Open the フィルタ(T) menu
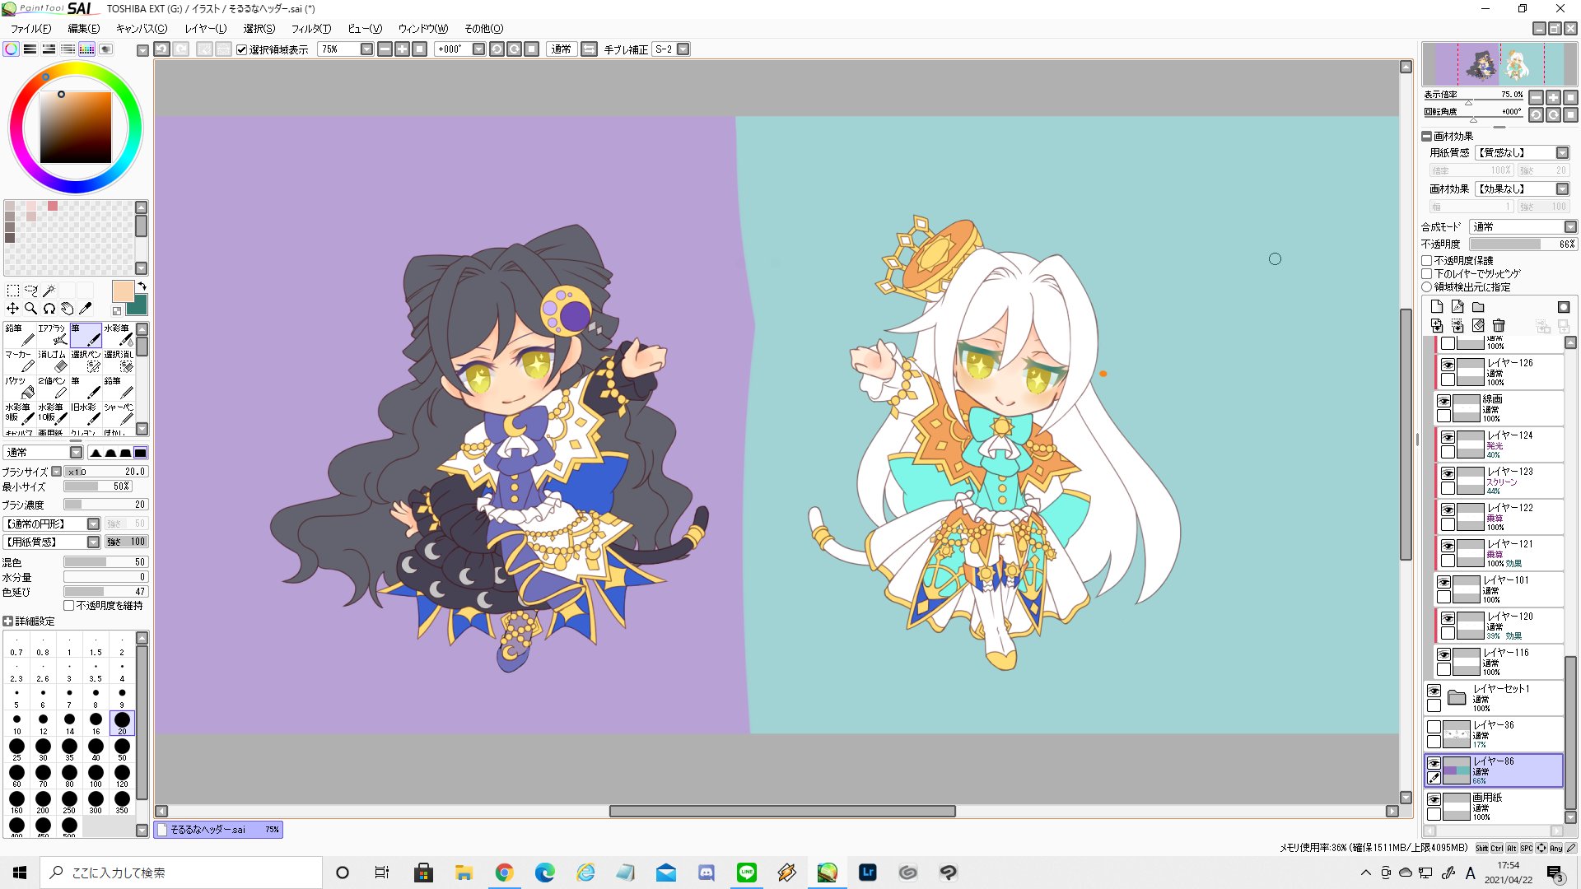Viewport: 1581px width, 889px height. 310,29
